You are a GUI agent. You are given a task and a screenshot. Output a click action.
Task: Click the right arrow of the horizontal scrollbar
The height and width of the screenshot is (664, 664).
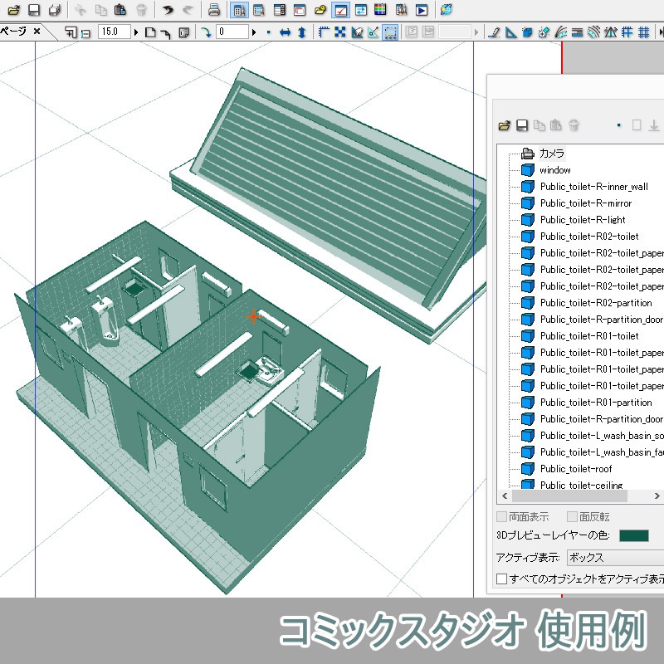pos(658,496)
